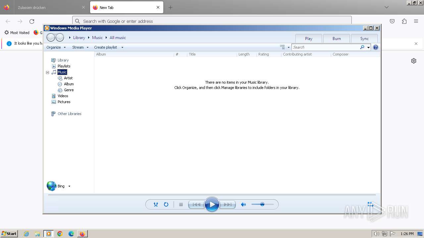The width and height of the screenshot is (424, 238).
Task: Expand the Bing store dropdown arrow
Action: click(x=69, y=186)
